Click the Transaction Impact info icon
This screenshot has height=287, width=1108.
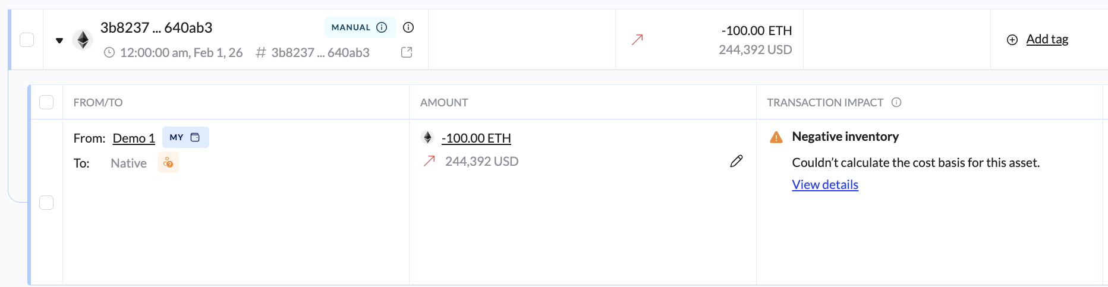(x=896, y=102)
